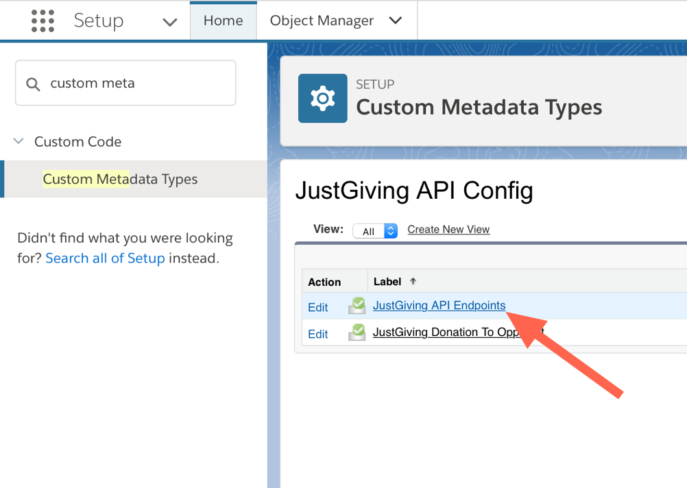Click the Custom Metadata Types page title
Image resolution: width=687 pixels, height=488 pixels.
[479, 107]
